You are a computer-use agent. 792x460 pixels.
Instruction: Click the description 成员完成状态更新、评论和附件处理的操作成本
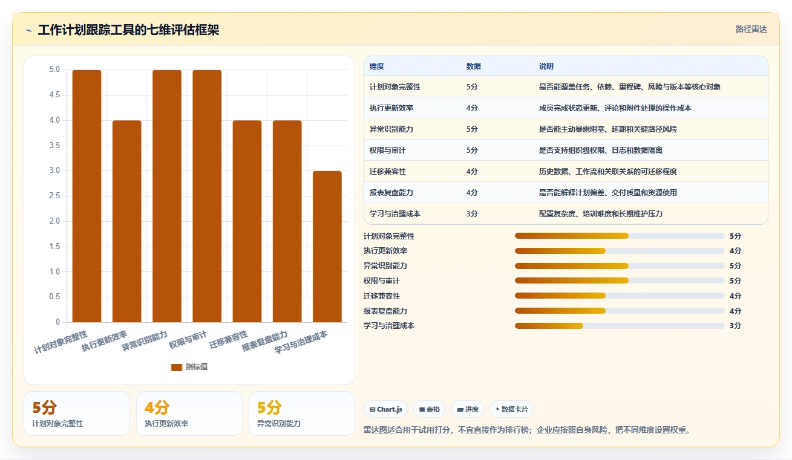coord(615,108)
